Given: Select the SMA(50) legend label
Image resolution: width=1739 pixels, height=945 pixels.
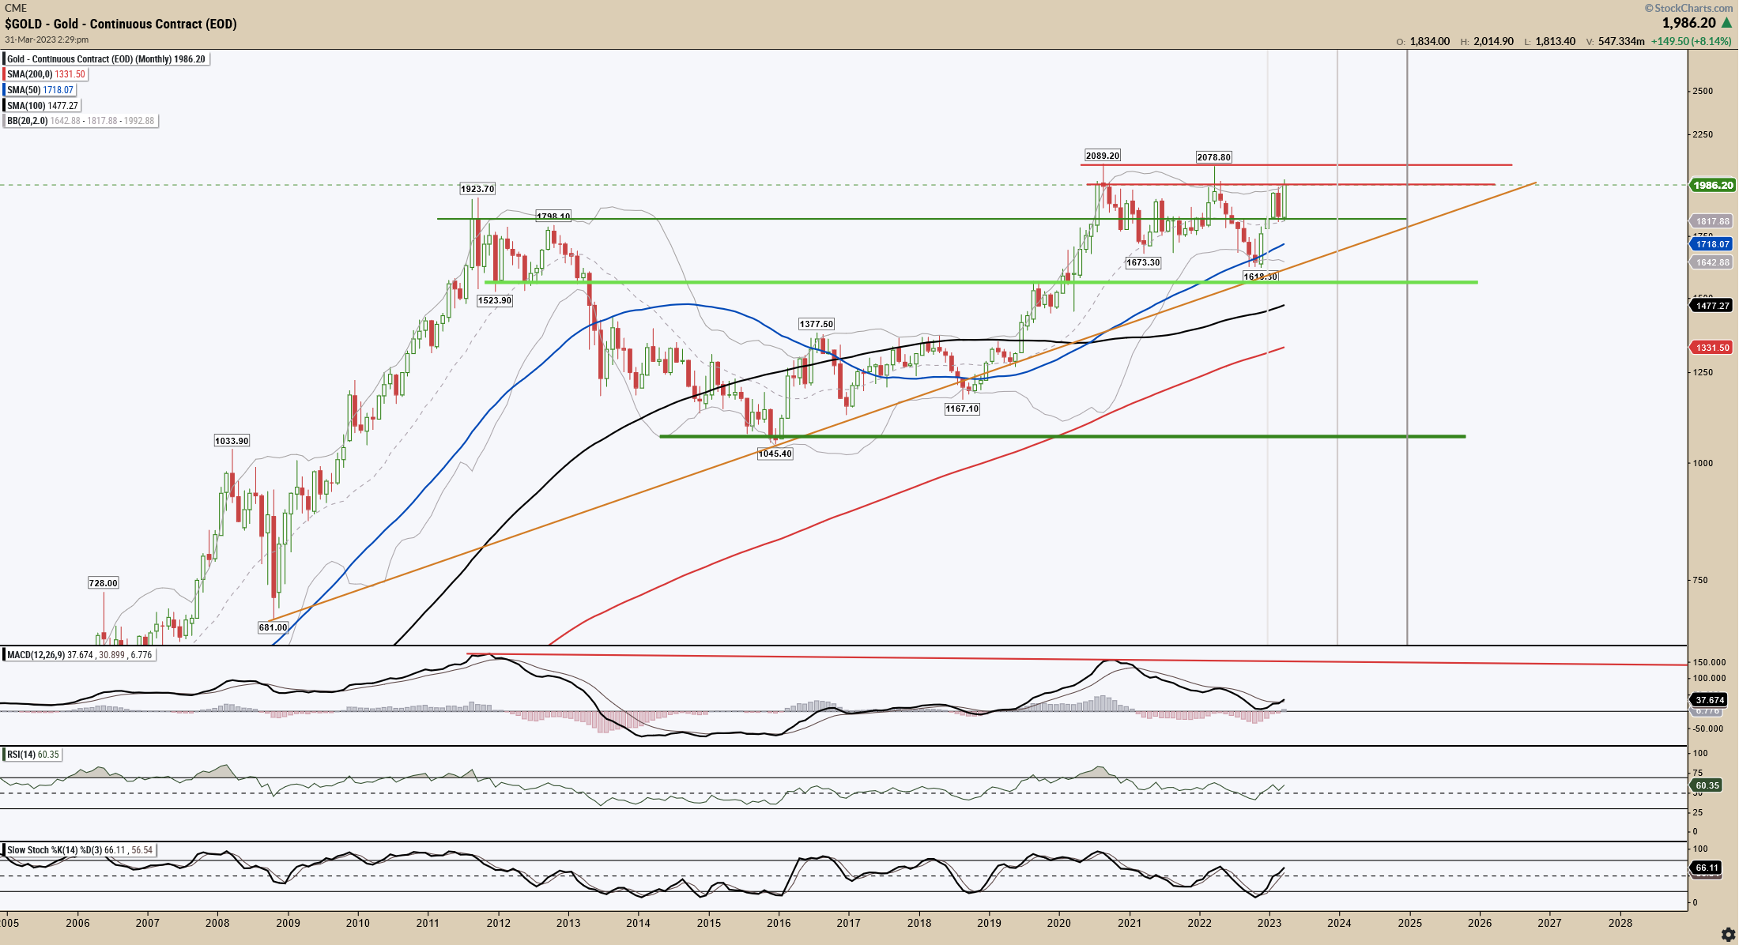Looking at the screenshot, I should pyautogui.click(x=40, y=90).
